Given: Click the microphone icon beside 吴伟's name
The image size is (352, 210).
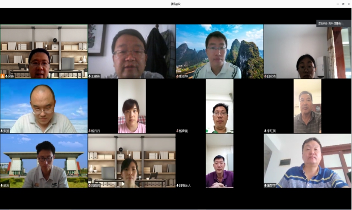Looking at the screenshot, I should [x=3, y=76].
